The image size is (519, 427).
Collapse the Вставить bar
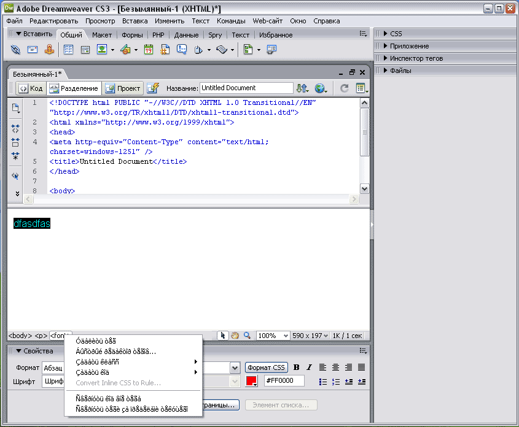pyautogui.click(x=19, y=34)
